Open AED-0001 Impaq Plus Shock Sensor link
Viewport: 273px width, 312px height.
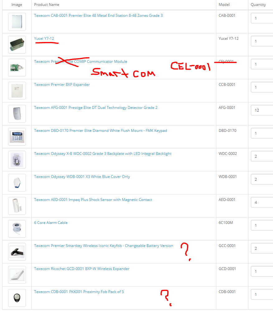[93, 200]
